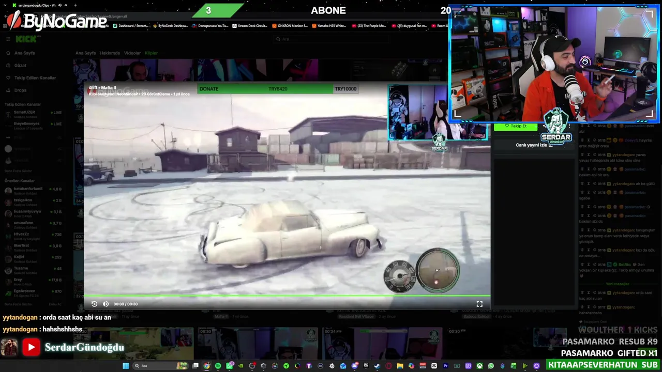
Task: Open Spotify from the taskbar
Action: 218,366
